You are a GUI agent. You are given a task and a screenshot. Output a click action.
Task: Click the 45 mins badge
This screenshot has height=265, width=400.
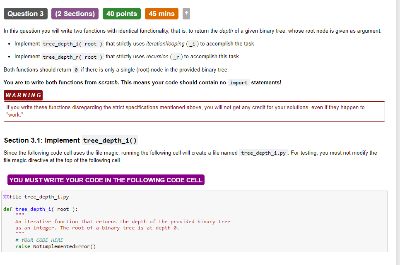click(x=161, y=14)
